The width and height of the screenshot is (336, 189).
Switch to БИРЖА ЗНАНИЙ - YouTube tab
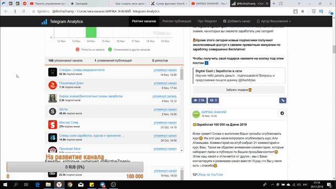[x=209, y=4]
